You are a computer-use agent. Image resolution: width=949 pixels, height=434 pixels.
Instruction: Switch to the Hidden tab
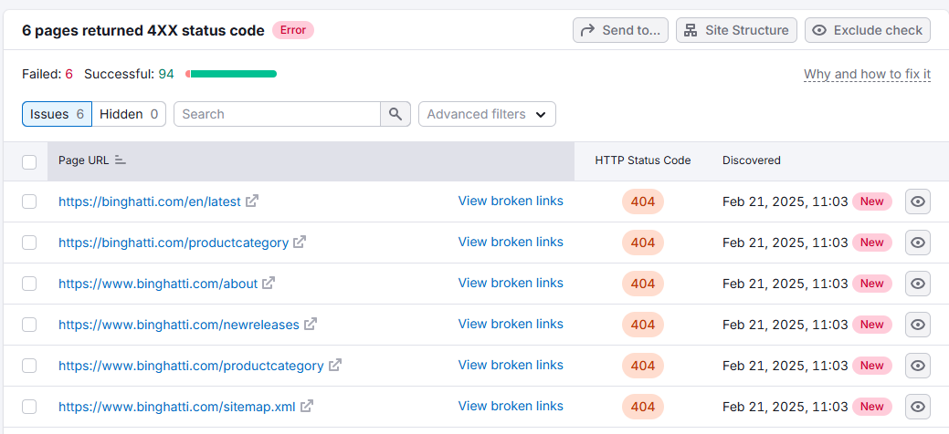pos(129,114)
